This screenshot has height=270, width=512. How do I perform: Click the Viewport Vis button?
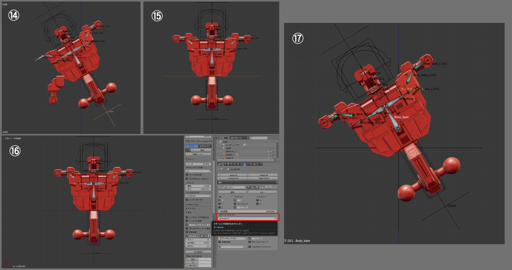[232, 178]
